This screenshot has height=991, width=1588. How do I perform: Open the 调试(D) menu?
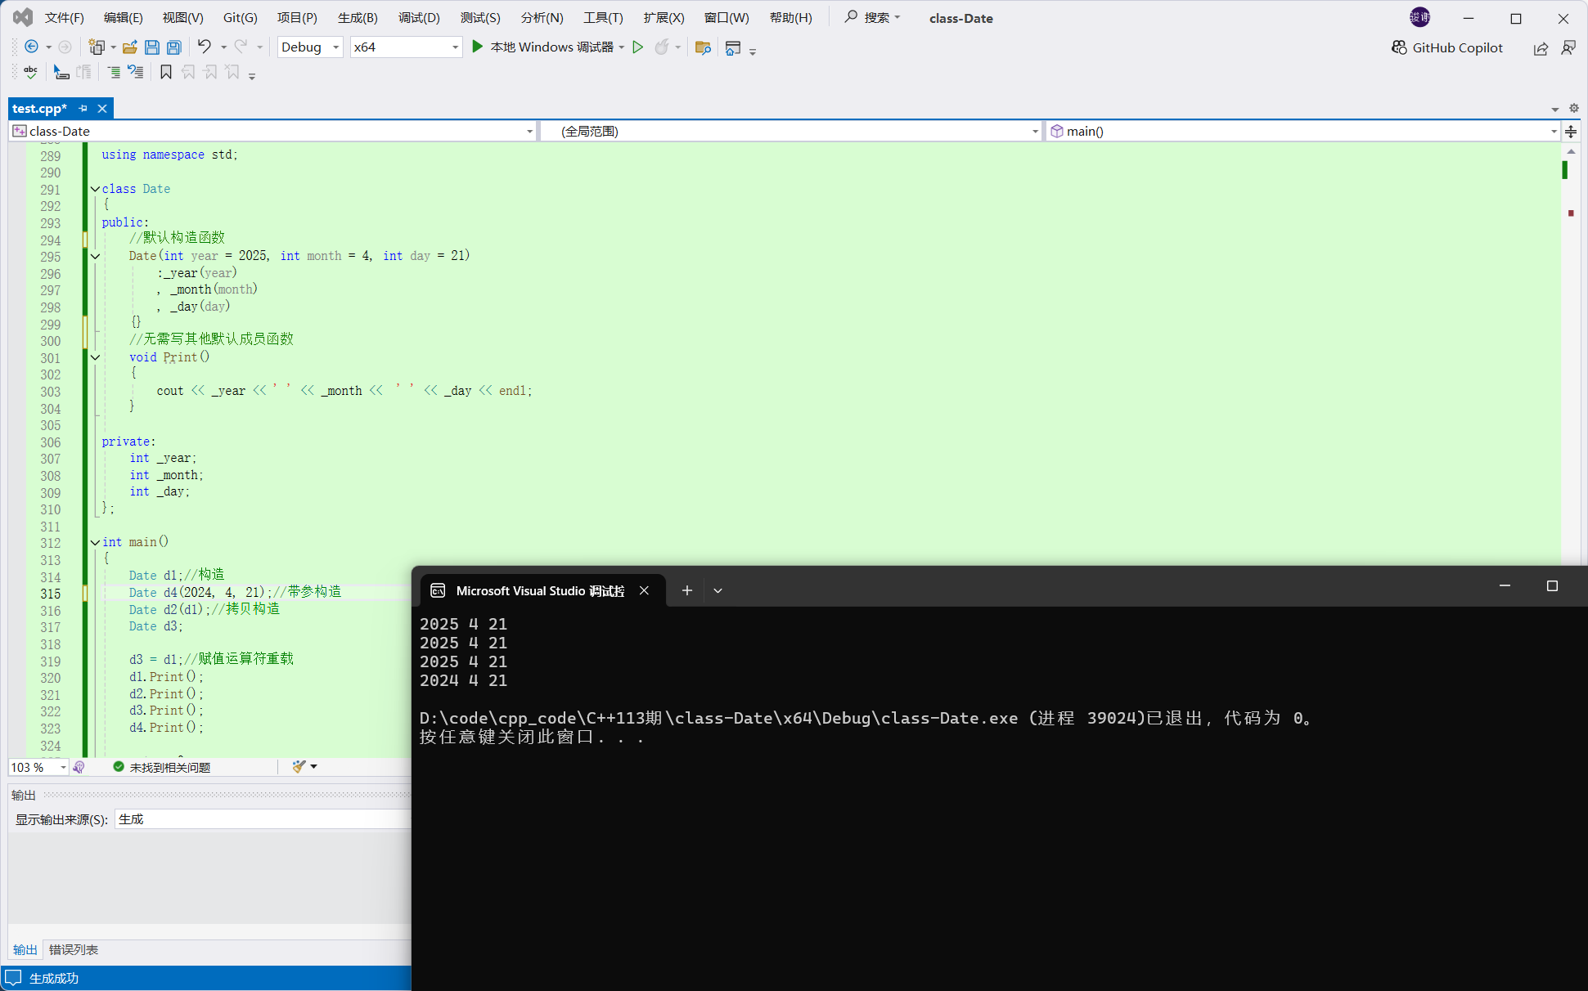click(x=419, y=18)
